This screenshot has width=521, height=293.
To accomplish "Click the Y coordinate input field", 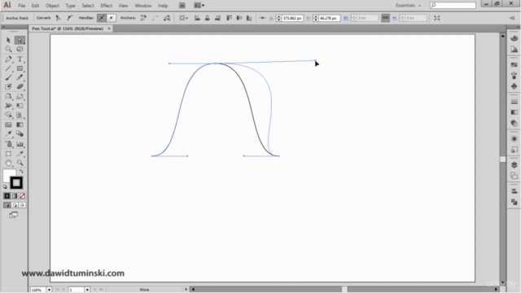I will tap(329, 18).
